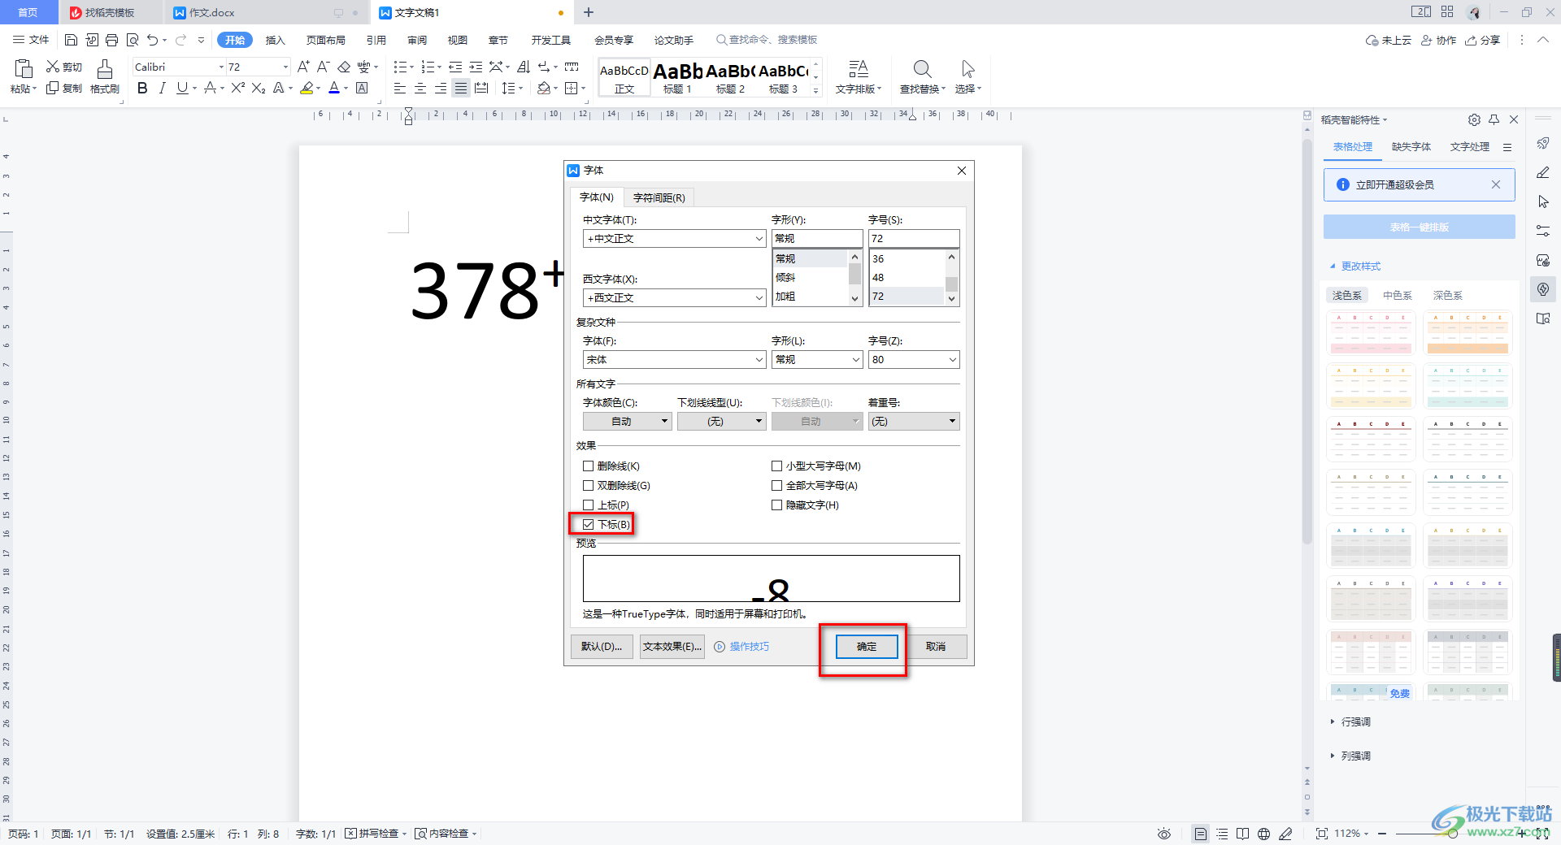Click the Justify alignment icon
The image size is (1561, 845).
[461, 88]
